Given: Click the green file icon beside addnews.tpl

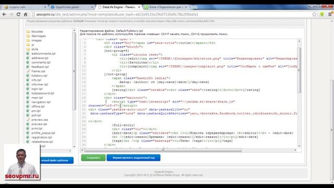Looking at the screenshot, I should click(x=28, y=58).
